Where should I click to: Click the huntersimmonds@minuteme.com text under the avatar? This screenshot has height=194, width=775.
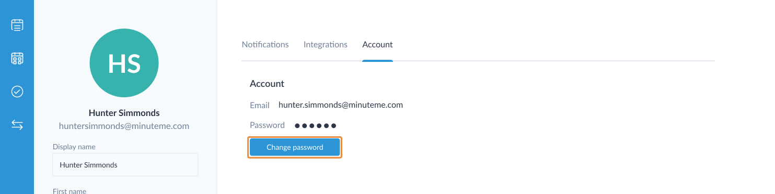[x=124, y=126]
